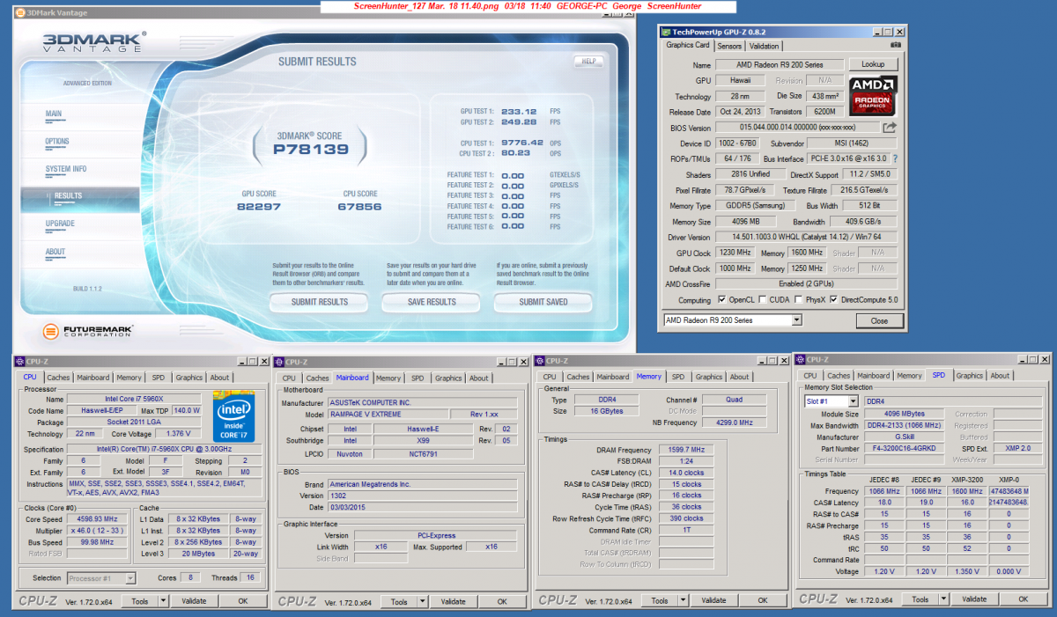Screen dimensions: 1057x617
Task: Open the About tab in the CPU-Z SPD window
Action: [x=1001, y=376]
